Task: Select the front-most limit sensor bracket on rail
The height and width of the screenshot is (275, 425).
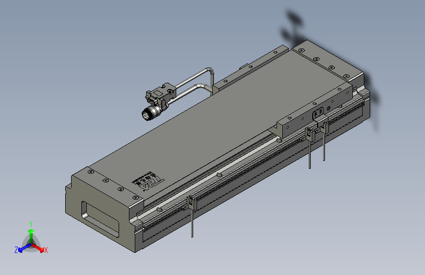Action: tap(192, 203)
